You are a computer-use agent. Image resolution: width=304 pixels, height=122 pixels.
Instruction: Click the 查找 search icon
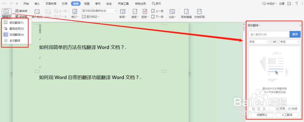click(154, 3)
